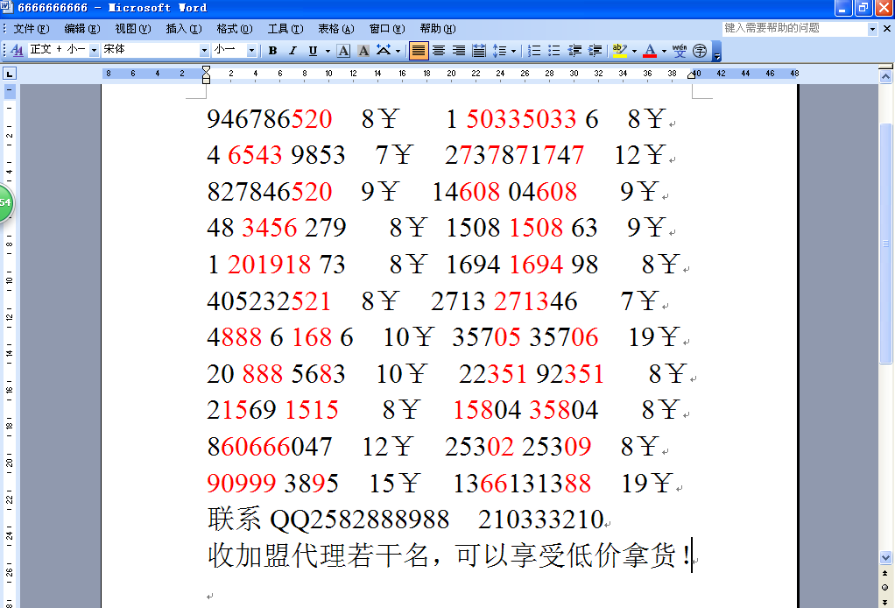The height and width of the screenshot is (608, 895).
Task: Click the Word document icon in the title bar
Action: tap(6, 7)
